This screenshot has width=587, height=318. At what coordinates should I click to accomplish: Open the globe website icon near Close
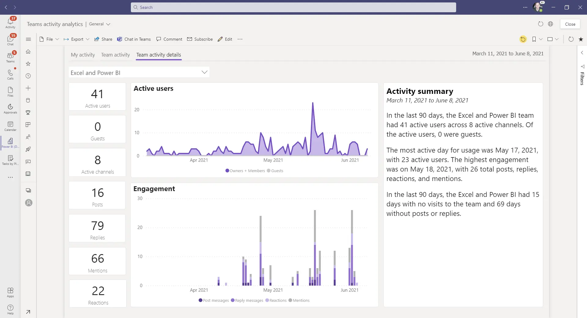tap(551, 24)
